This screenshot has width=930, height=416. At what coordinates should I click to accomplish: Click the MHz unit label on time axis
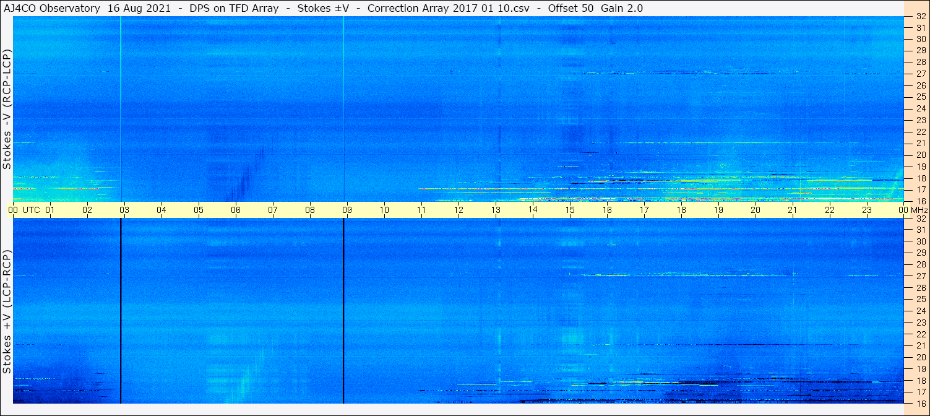[x=918, y=210]
